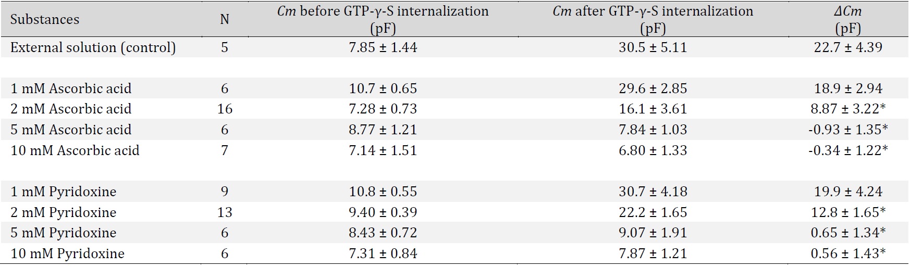The height and width of the screenshot is (267, 910).
Task: Click the 10 mM Ascorbic acid label
Action: coord(75,150)
